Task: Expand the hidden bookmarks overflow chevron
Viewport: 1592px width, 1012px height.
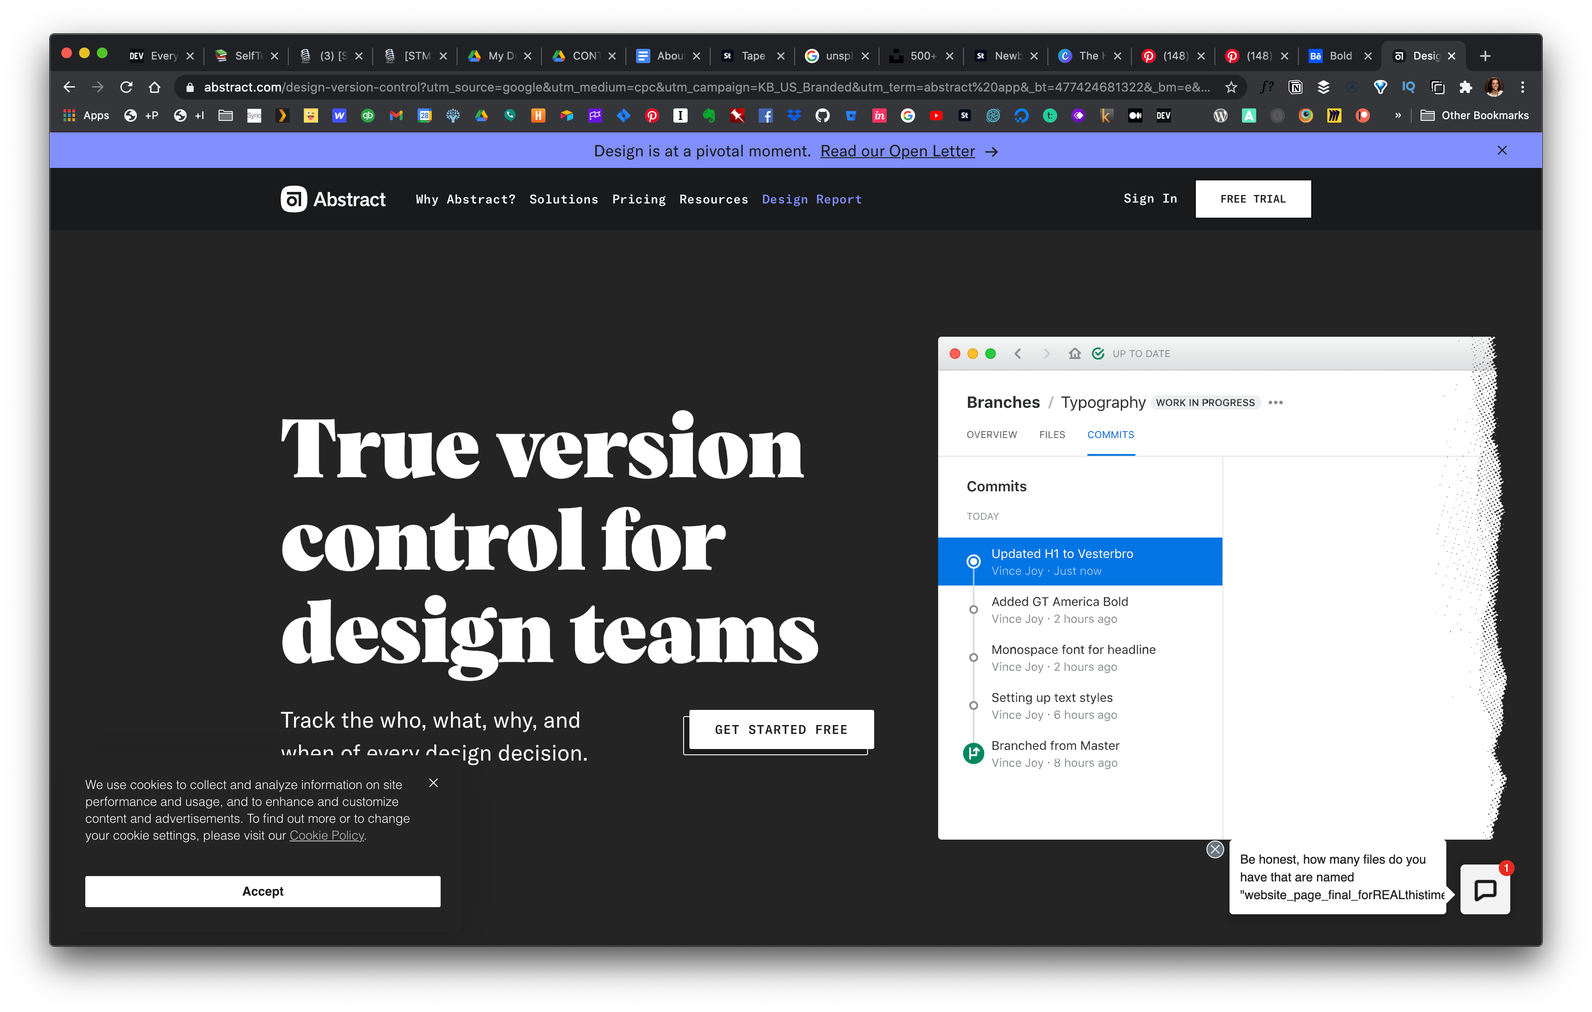Action: (1397, 116)
